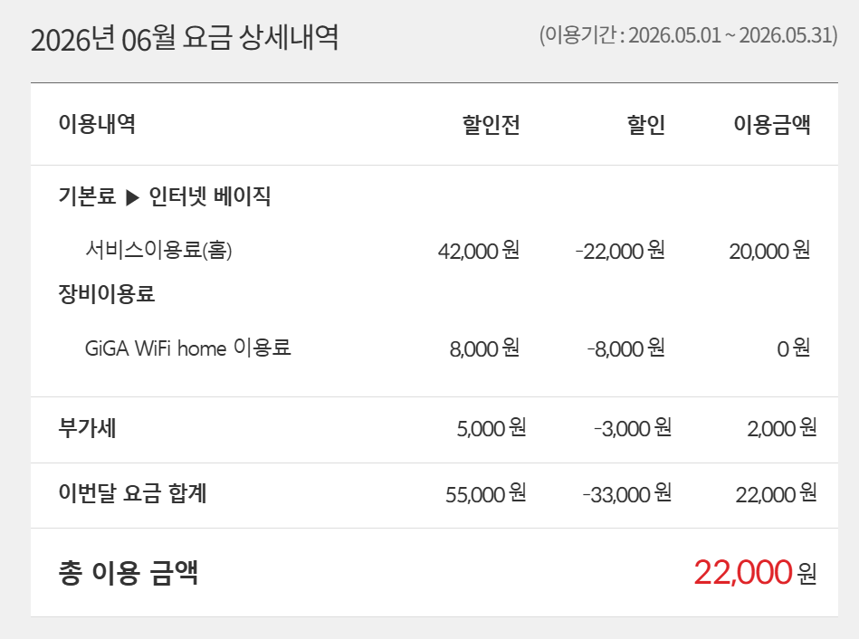Click the -8,000원 equipment discount
The height and width of the screenshot is (639, 859).
point(625,348)
